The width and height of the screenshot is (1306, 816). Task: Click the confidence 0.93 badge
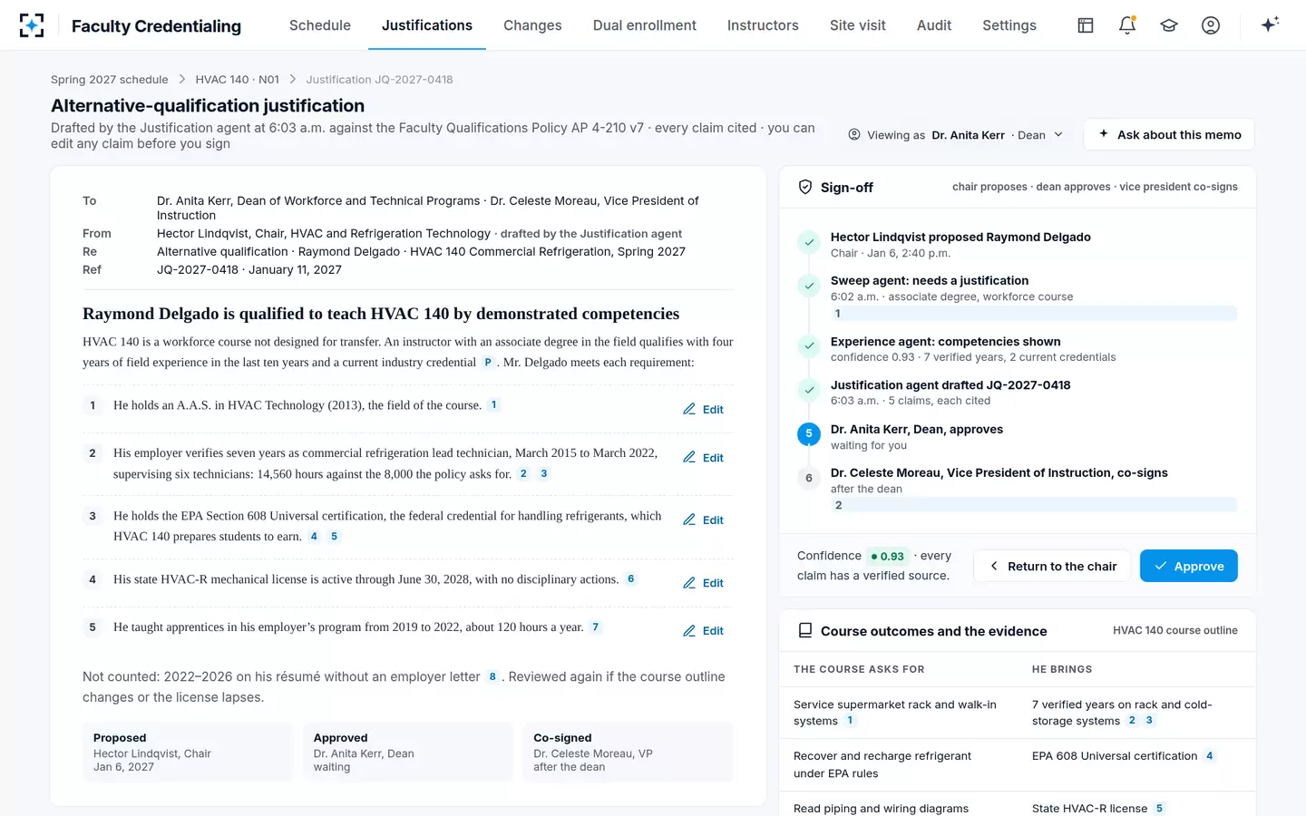click(x=887, y=557)
